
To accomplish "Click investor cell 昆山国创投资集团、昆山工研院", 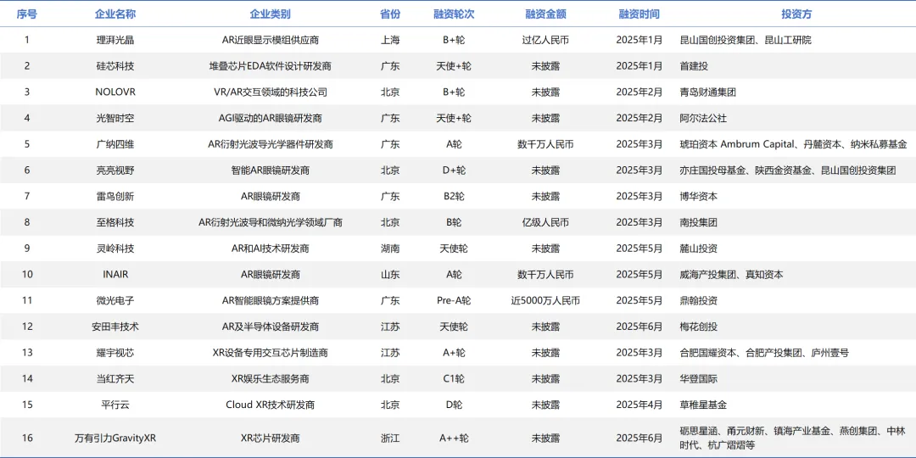I will point(746,41).
